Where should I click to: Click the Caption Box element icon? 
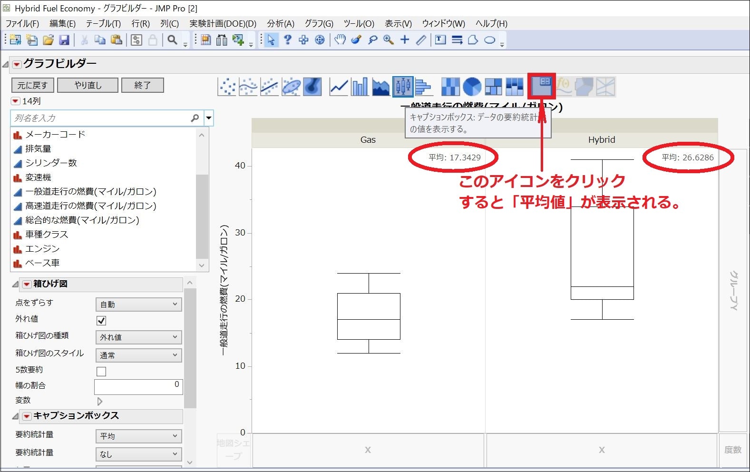(541, 86)
